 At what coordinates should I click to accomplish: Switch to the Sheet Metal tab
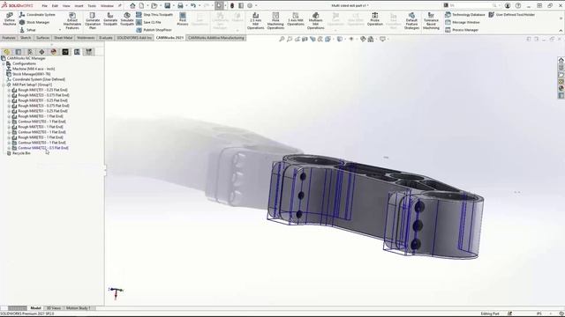coord(63,38)
